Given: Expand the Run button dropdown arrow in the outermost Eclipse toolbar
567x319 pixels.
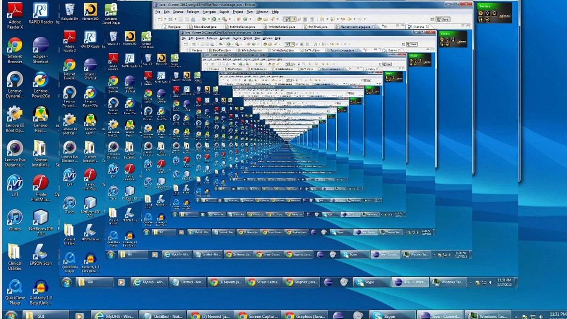Looking at the screenshot, I should tap(219, 19).
